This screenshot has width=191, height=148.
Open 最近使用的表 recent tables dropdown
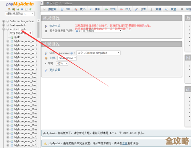(x=20, y=13)
